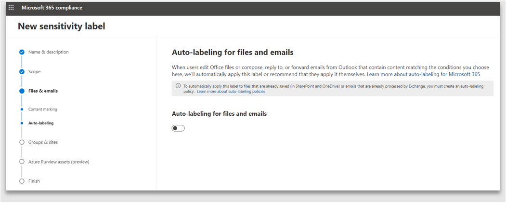The image size is (506, 203).
Task: Click the Microsoft 365 compliance header title
Action: coord(52,8)
